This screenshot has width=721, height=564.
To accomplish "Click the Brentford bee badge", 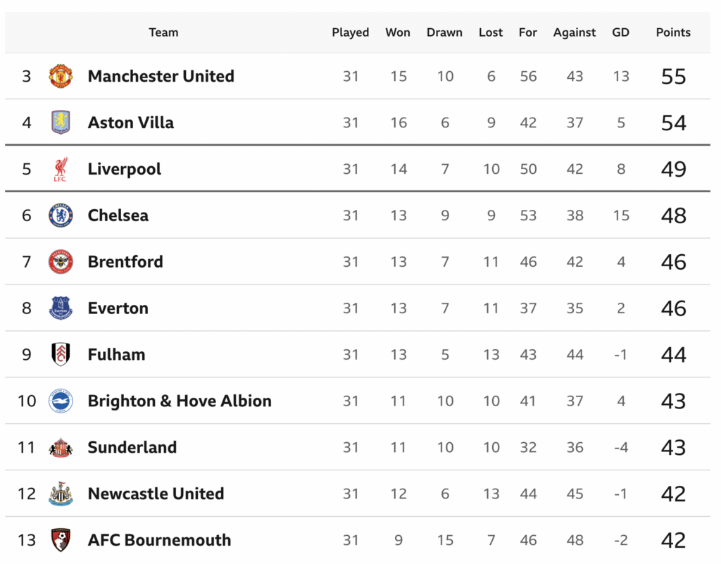I will tap(61, 262).
